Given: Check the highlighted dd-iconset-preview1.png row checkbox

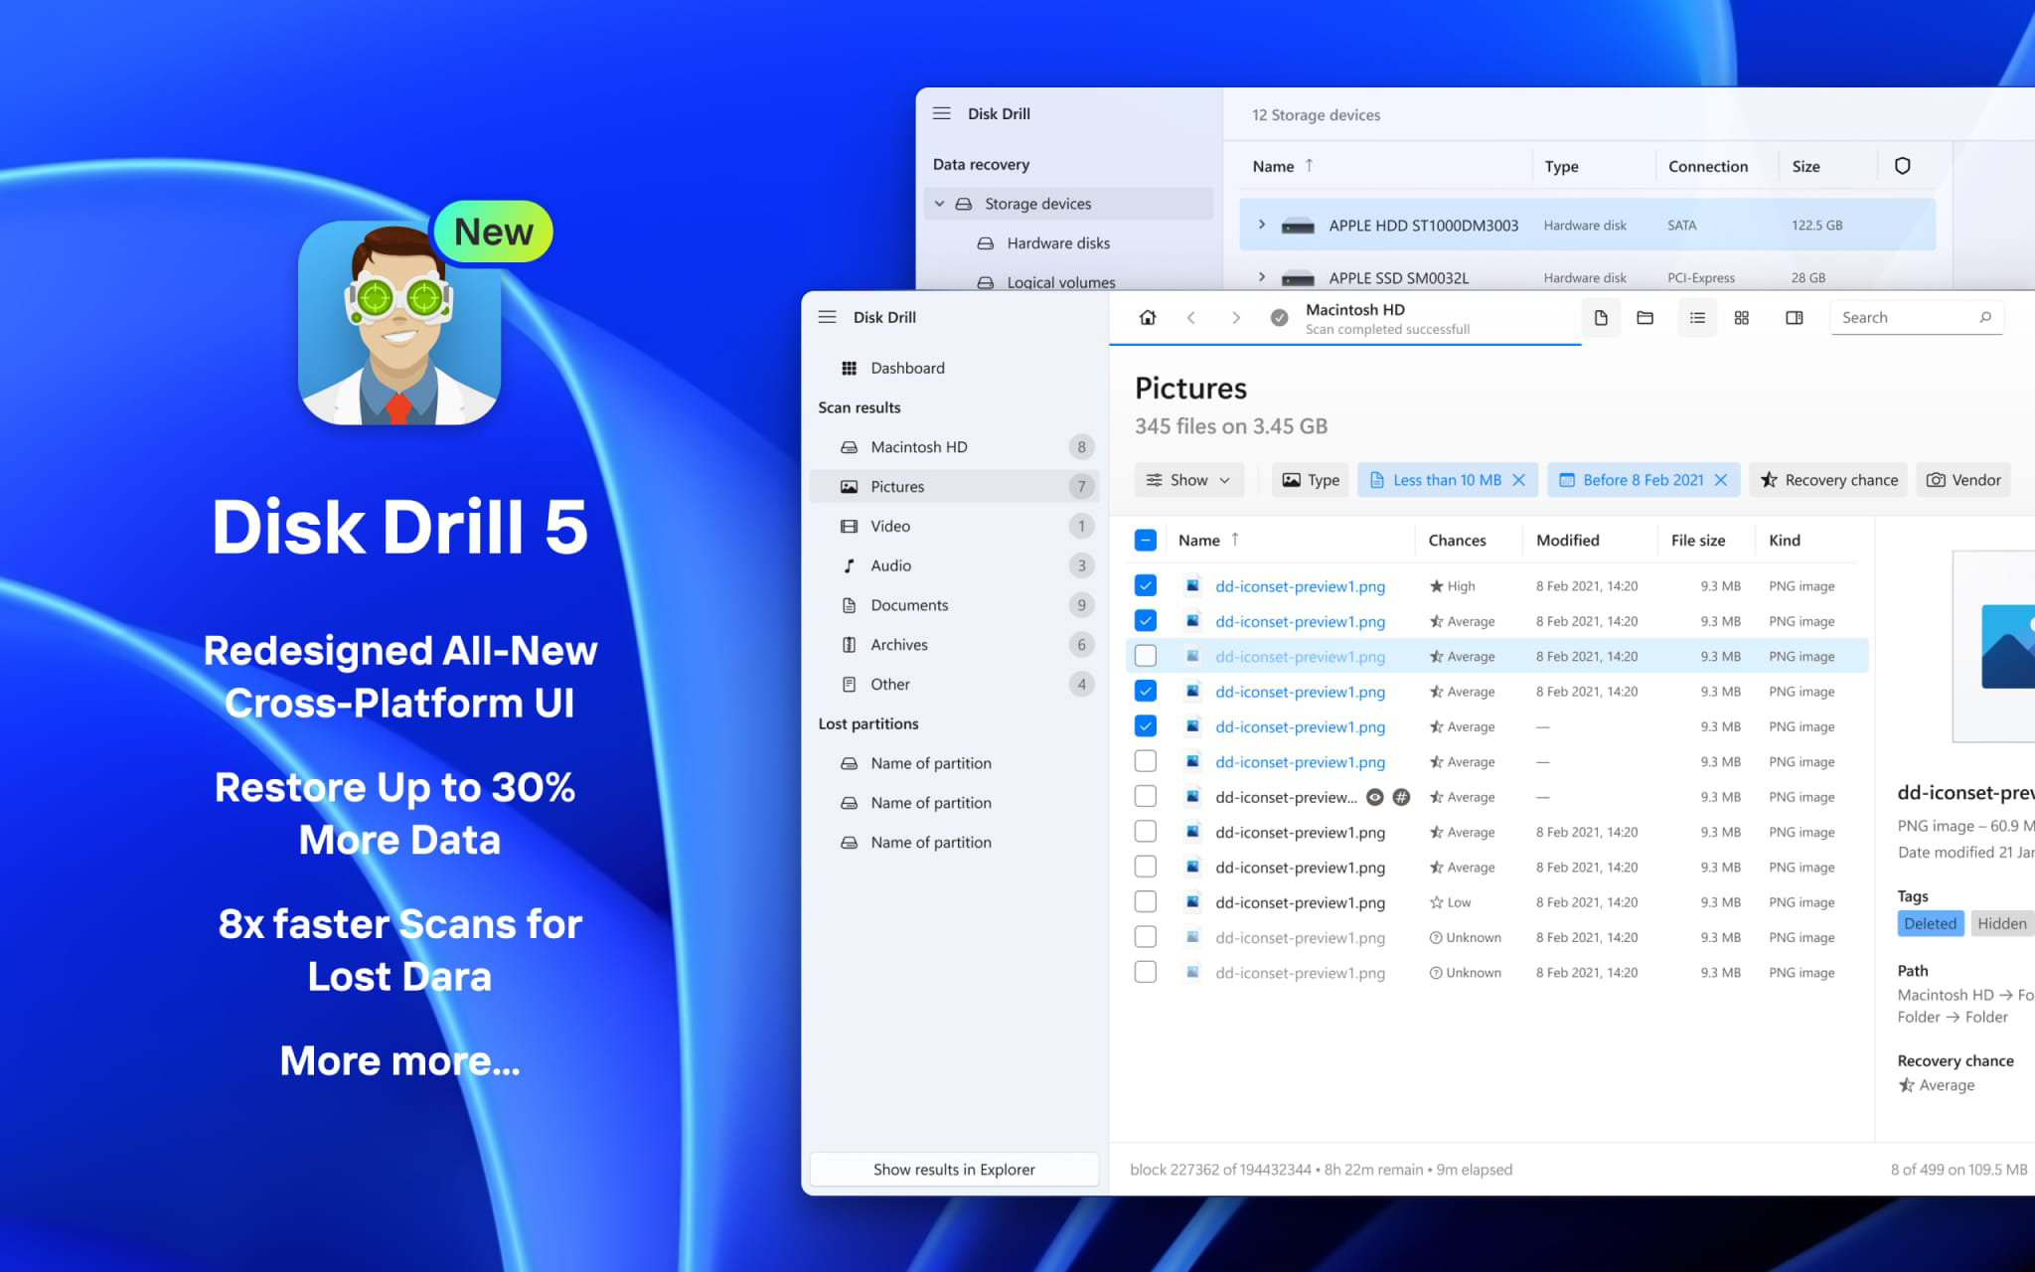Looking at the screenshot, I should [x=1145, y=656].
